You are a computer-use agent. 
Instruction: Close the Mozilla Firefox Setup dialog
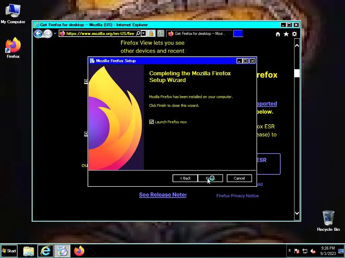tap(253, 61)
